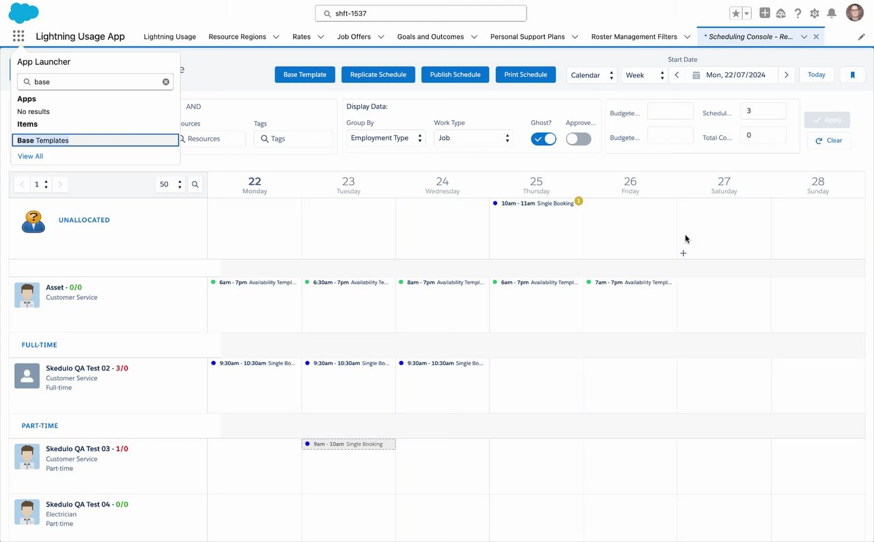
Task: Click the Tags search field
Action: [294, 139]
